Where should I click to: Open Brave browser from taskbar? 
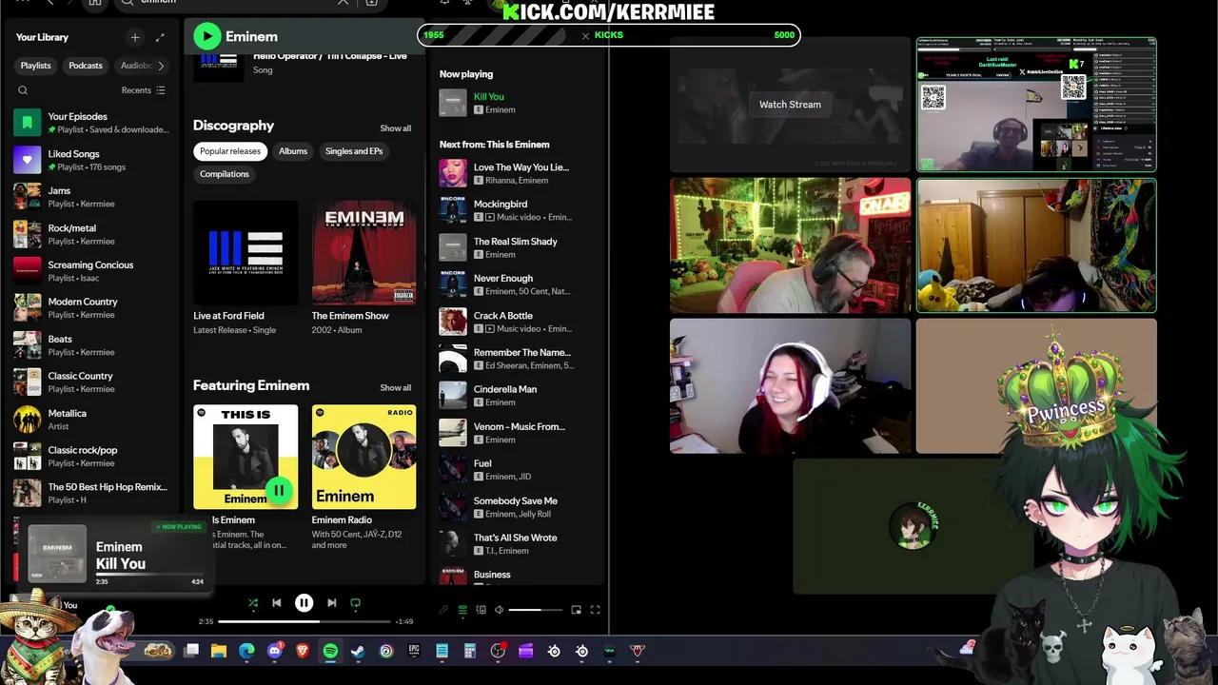click(303, 651)
